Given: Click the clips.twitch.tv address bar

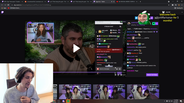Looking at the screenshot, I should (90, 5).
